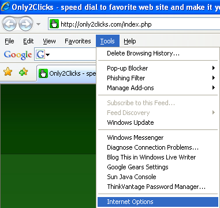Open Sun Java Console

tap(158, 177)
